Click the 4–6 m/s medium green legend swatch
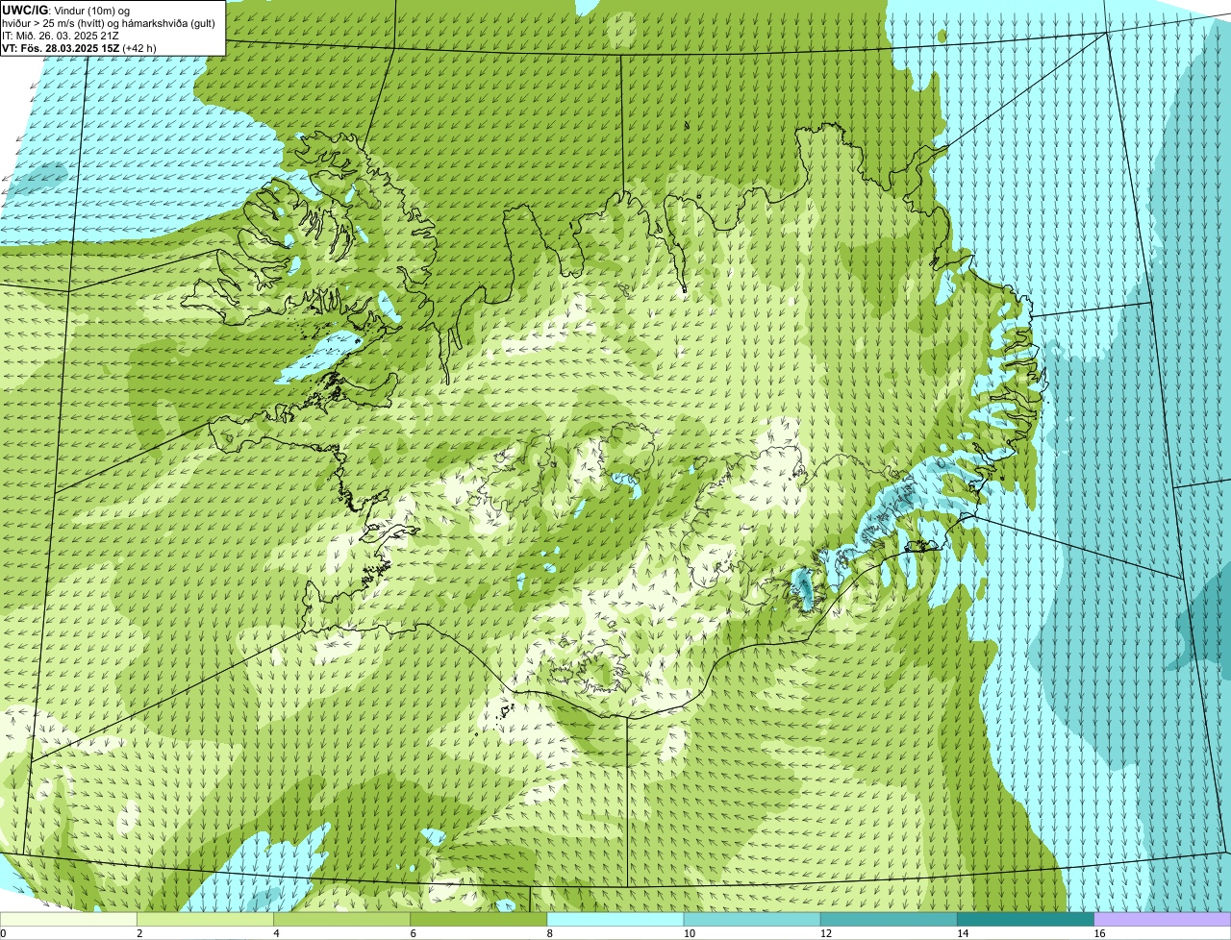Viewport: 1231px width, 940px height. pyautogui.click(x=342, y=919)
